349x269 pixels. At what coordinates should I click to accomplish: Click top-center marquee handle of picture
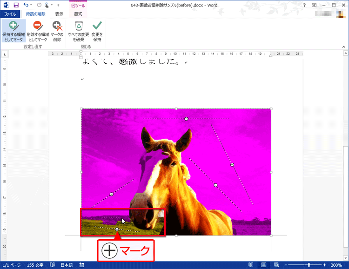point(176,109)
